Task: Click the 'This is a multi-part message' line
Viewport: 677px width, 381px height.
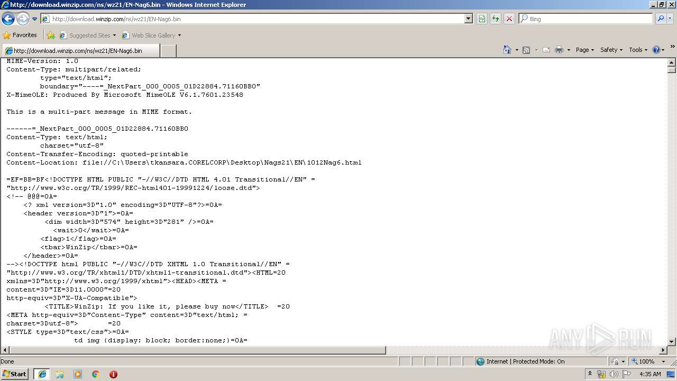Action: point(99,112)
